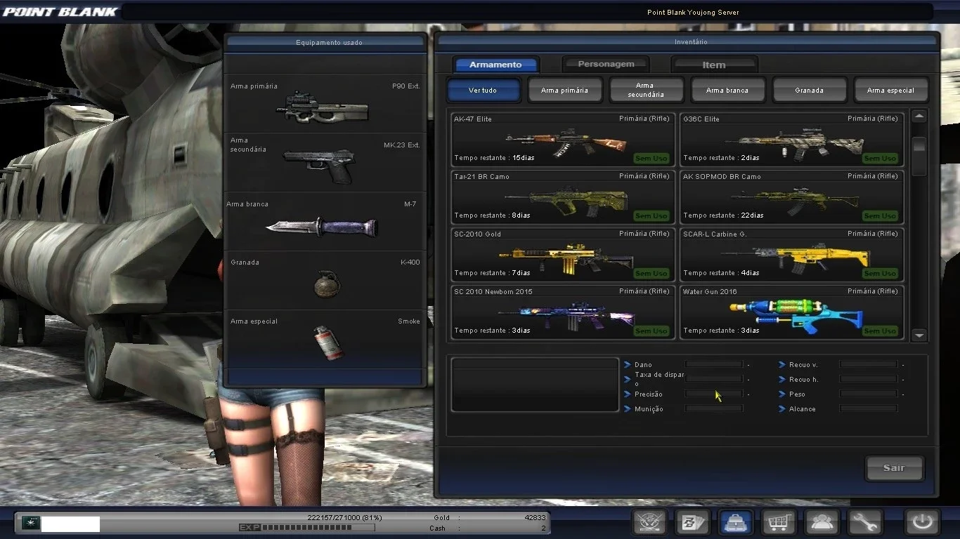Click the power exit icon
Viewport: 960px width, 539px height.
[x=922, y=522]
